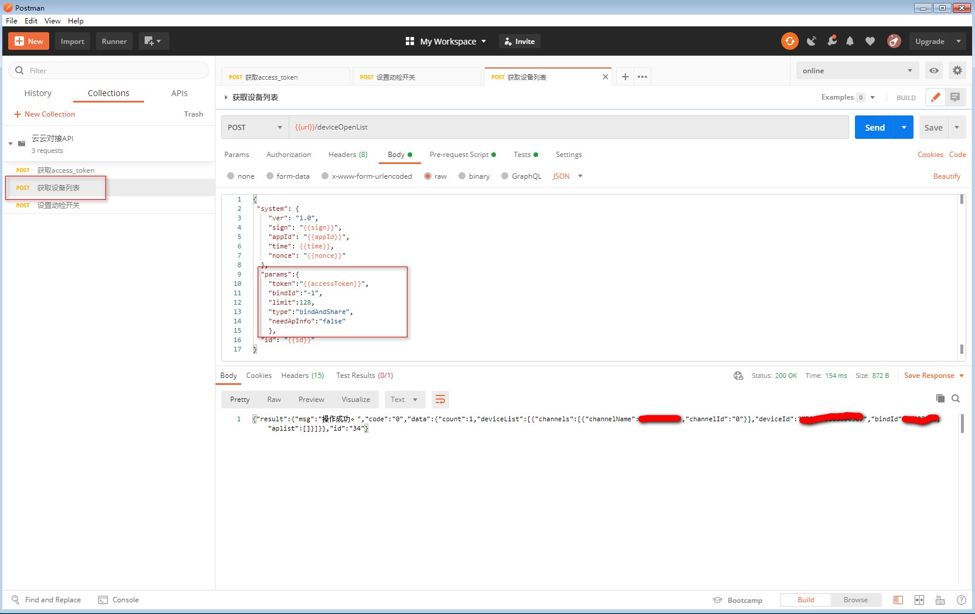The width and height of the screenshot is (975, 614).
Task: Open a new request tab with plus
Action: 625,77
